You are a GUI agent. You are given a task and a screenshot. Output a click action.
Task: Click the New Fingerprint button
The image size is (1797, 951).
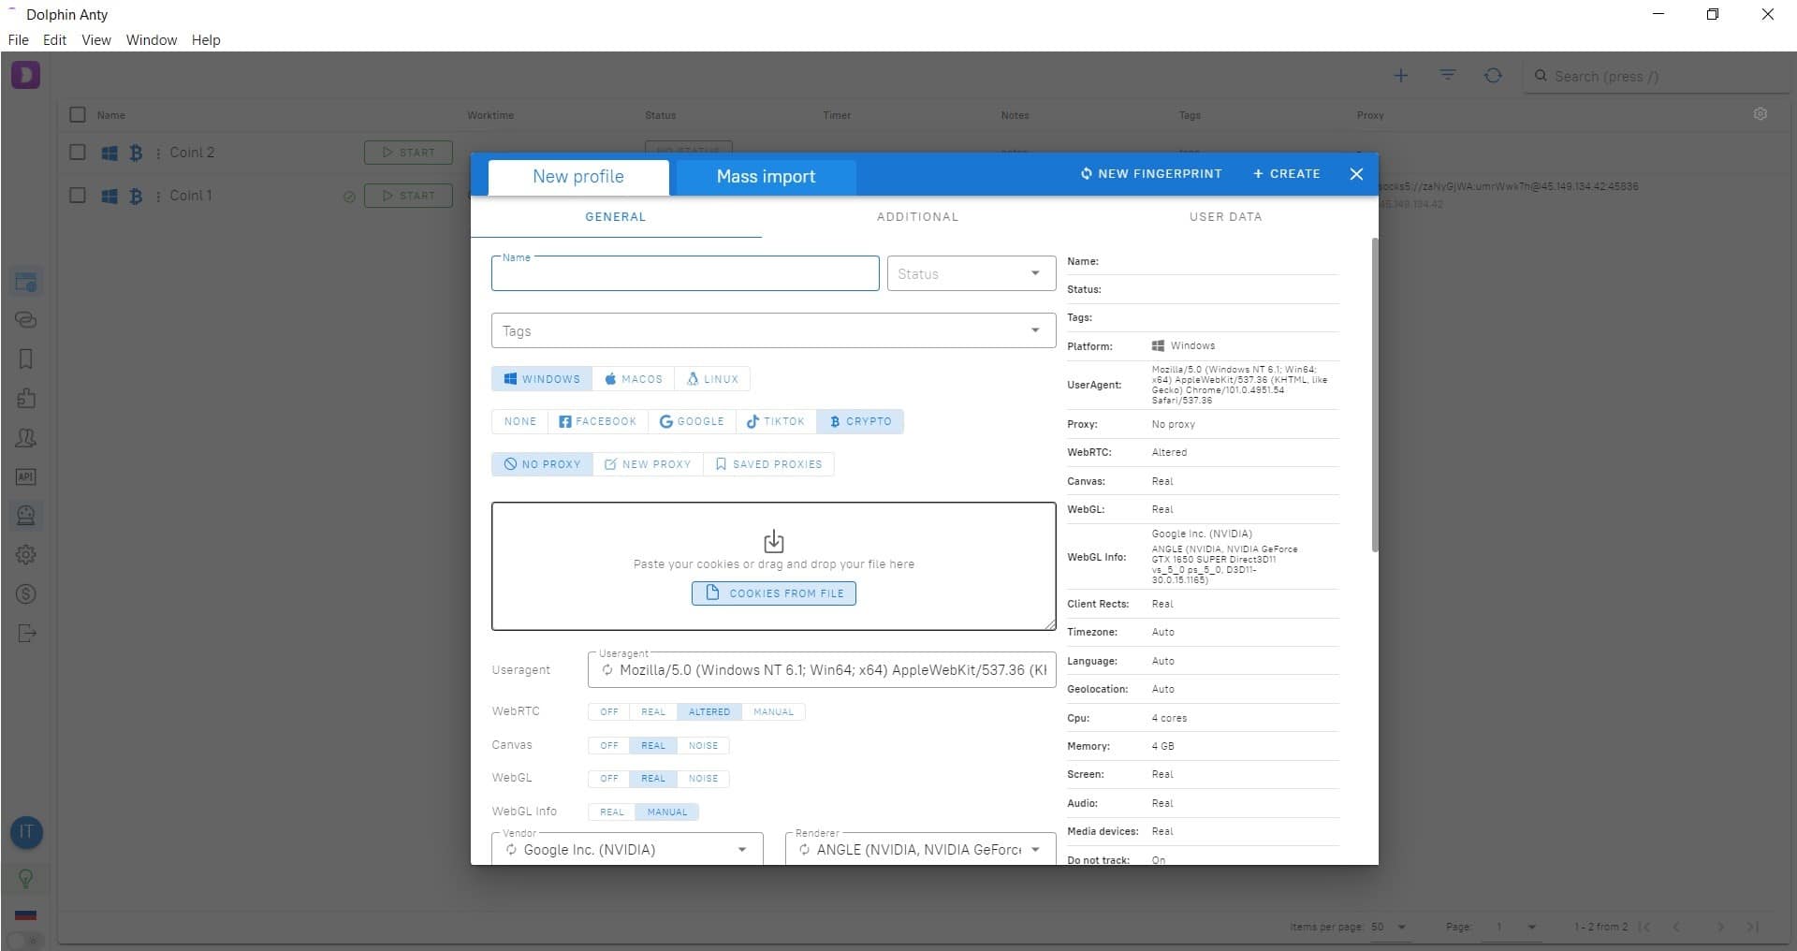pos(1151,174)
